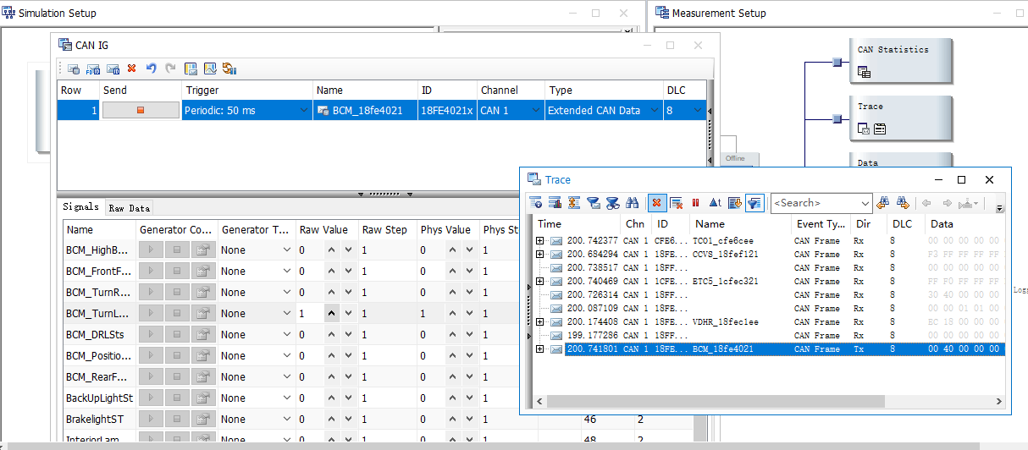Click the active filter icon in Trace toolbar
1028x450 pixels.
(754, 203)
